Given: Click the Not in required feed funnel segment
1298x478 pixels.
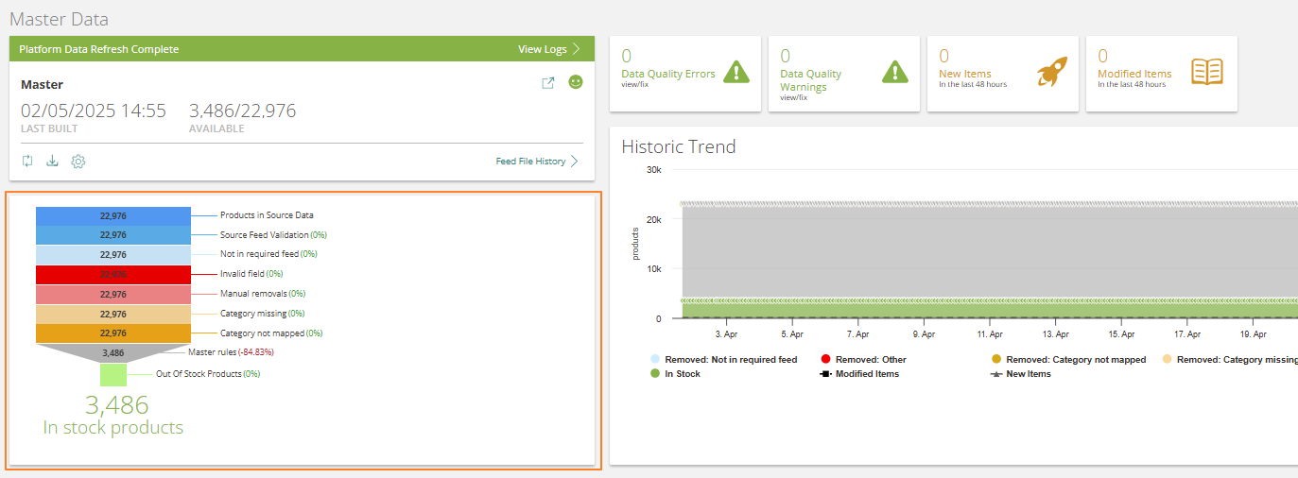Looking at the screenshot, I should 112,255.
